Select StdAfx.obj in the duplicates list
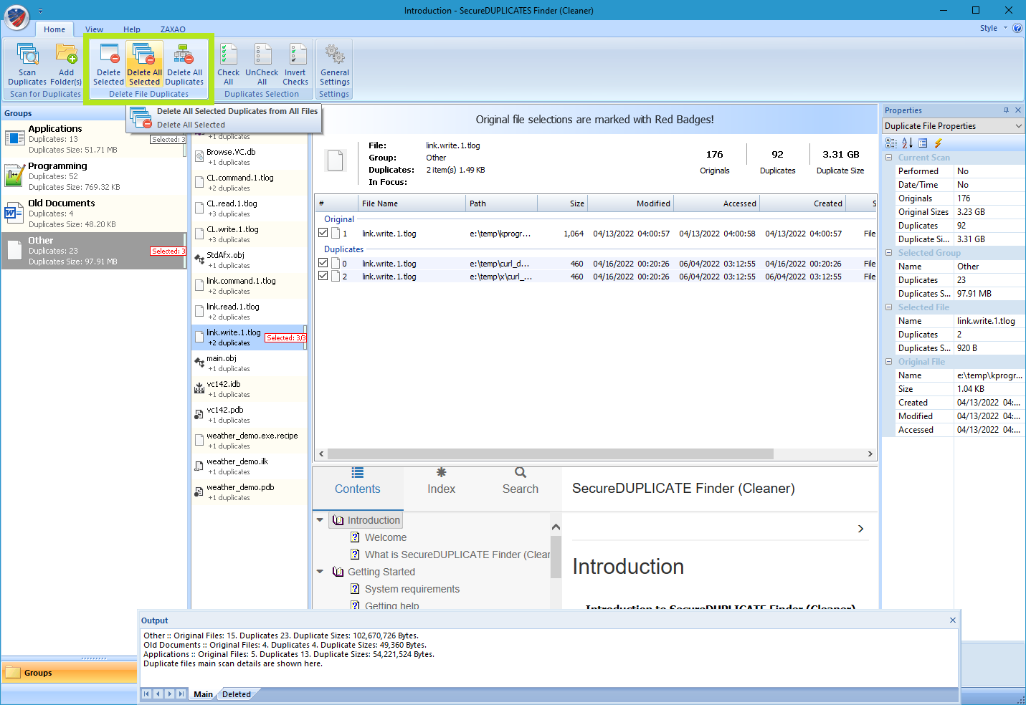Screen dimensions: 1026x705 click(249, 260)
